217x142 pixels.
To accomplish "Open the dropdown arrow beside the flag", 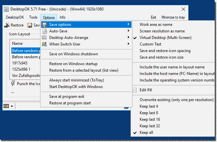I will point(12,106).
